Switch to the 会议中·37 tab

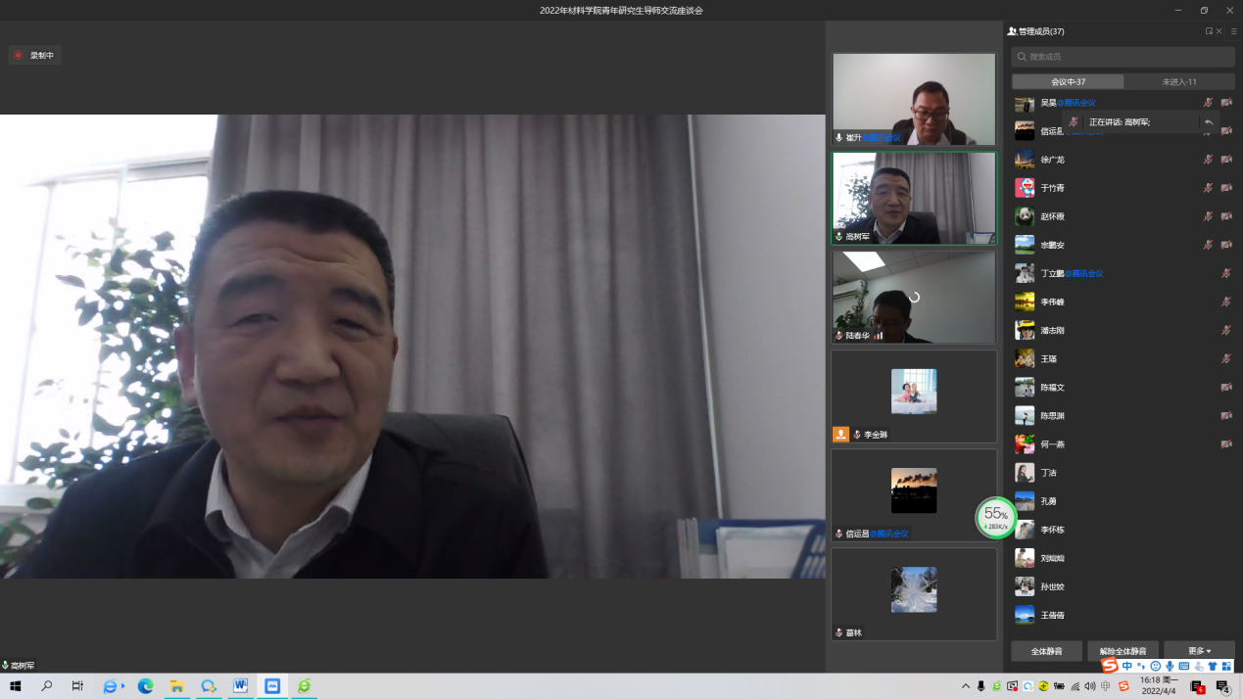[x=1068, y=82]
